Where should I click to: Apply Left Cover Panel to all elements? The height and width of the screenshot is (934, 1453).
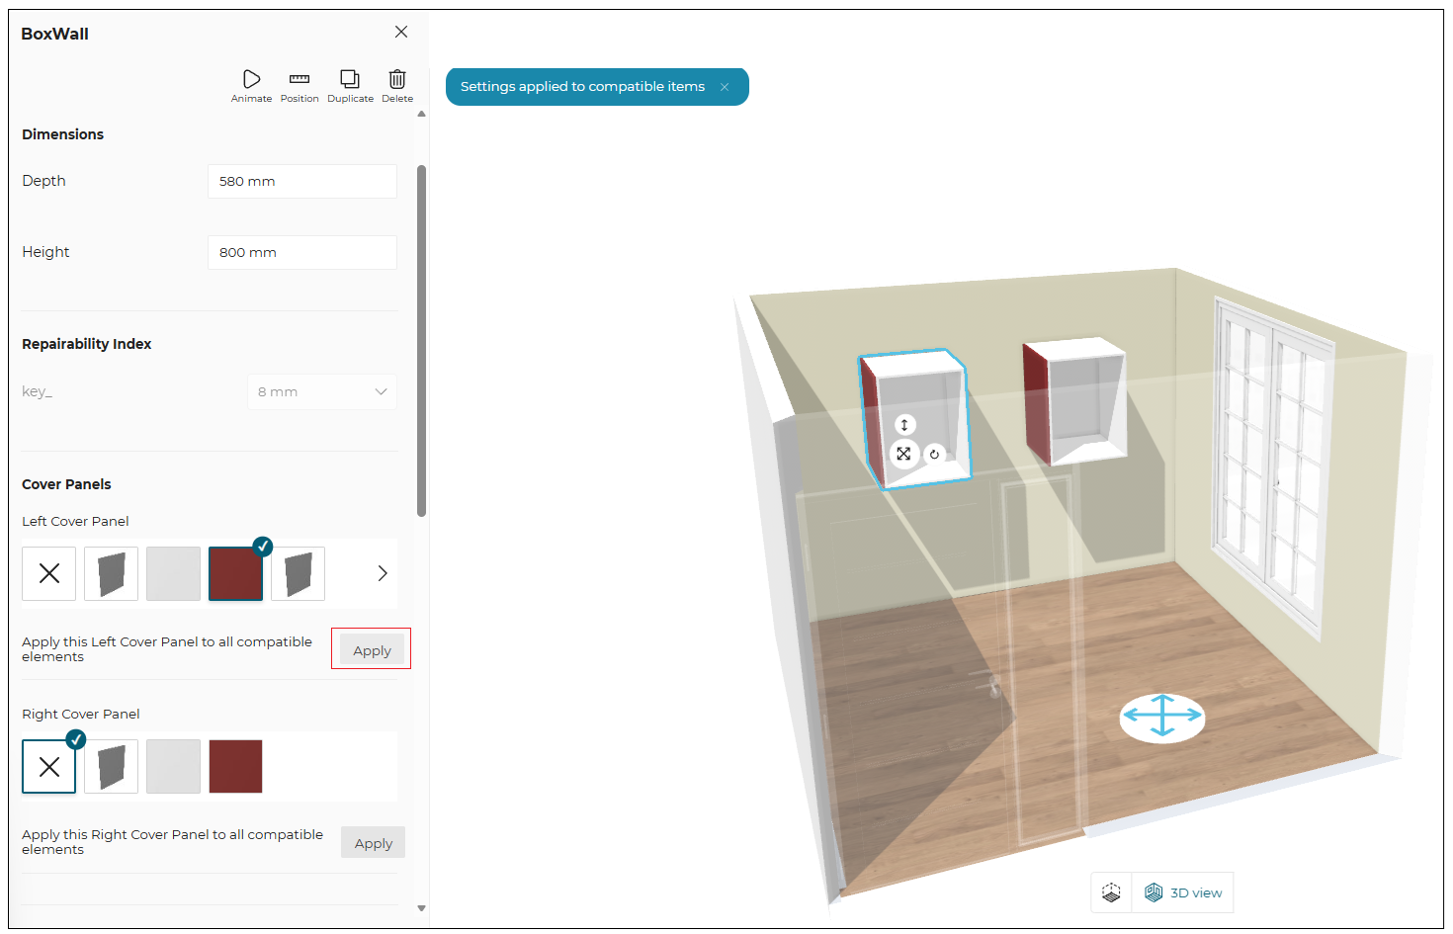pyautogui.click(x=373, y=650)
